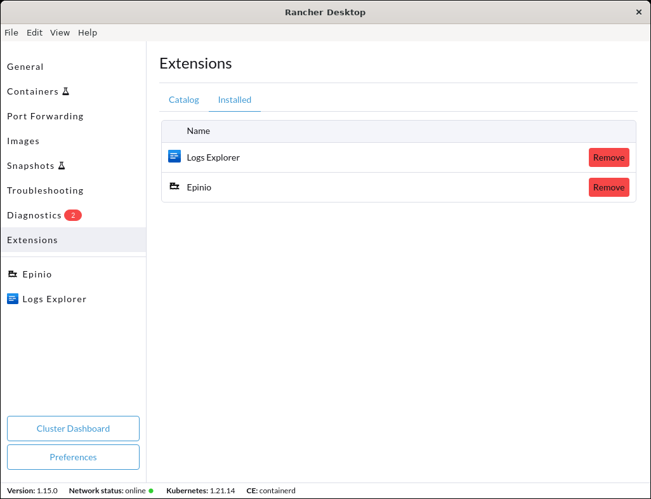Remove the Epinio extension
The width and height of the screenshot is (651, 499).
coord(608,187)
